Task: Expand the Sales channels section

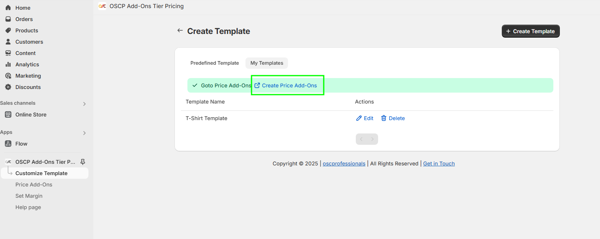Action: (84, 104)
